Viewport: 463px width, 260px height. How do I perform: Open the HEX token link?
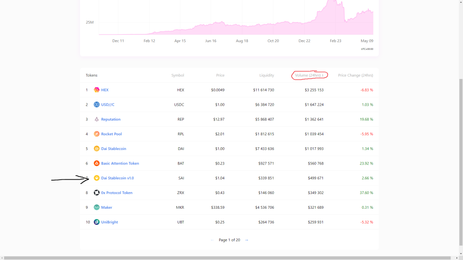click(105, 90)
